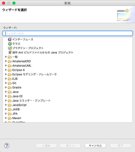Click the プラグイン・プロジェクト icon

[x=10, y=48]
